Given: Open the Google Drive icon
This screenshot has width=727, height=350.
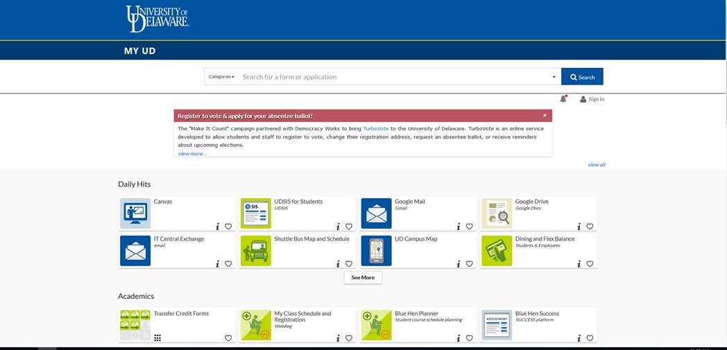Looking at the screenshot, I should click(x=497, y=213).
